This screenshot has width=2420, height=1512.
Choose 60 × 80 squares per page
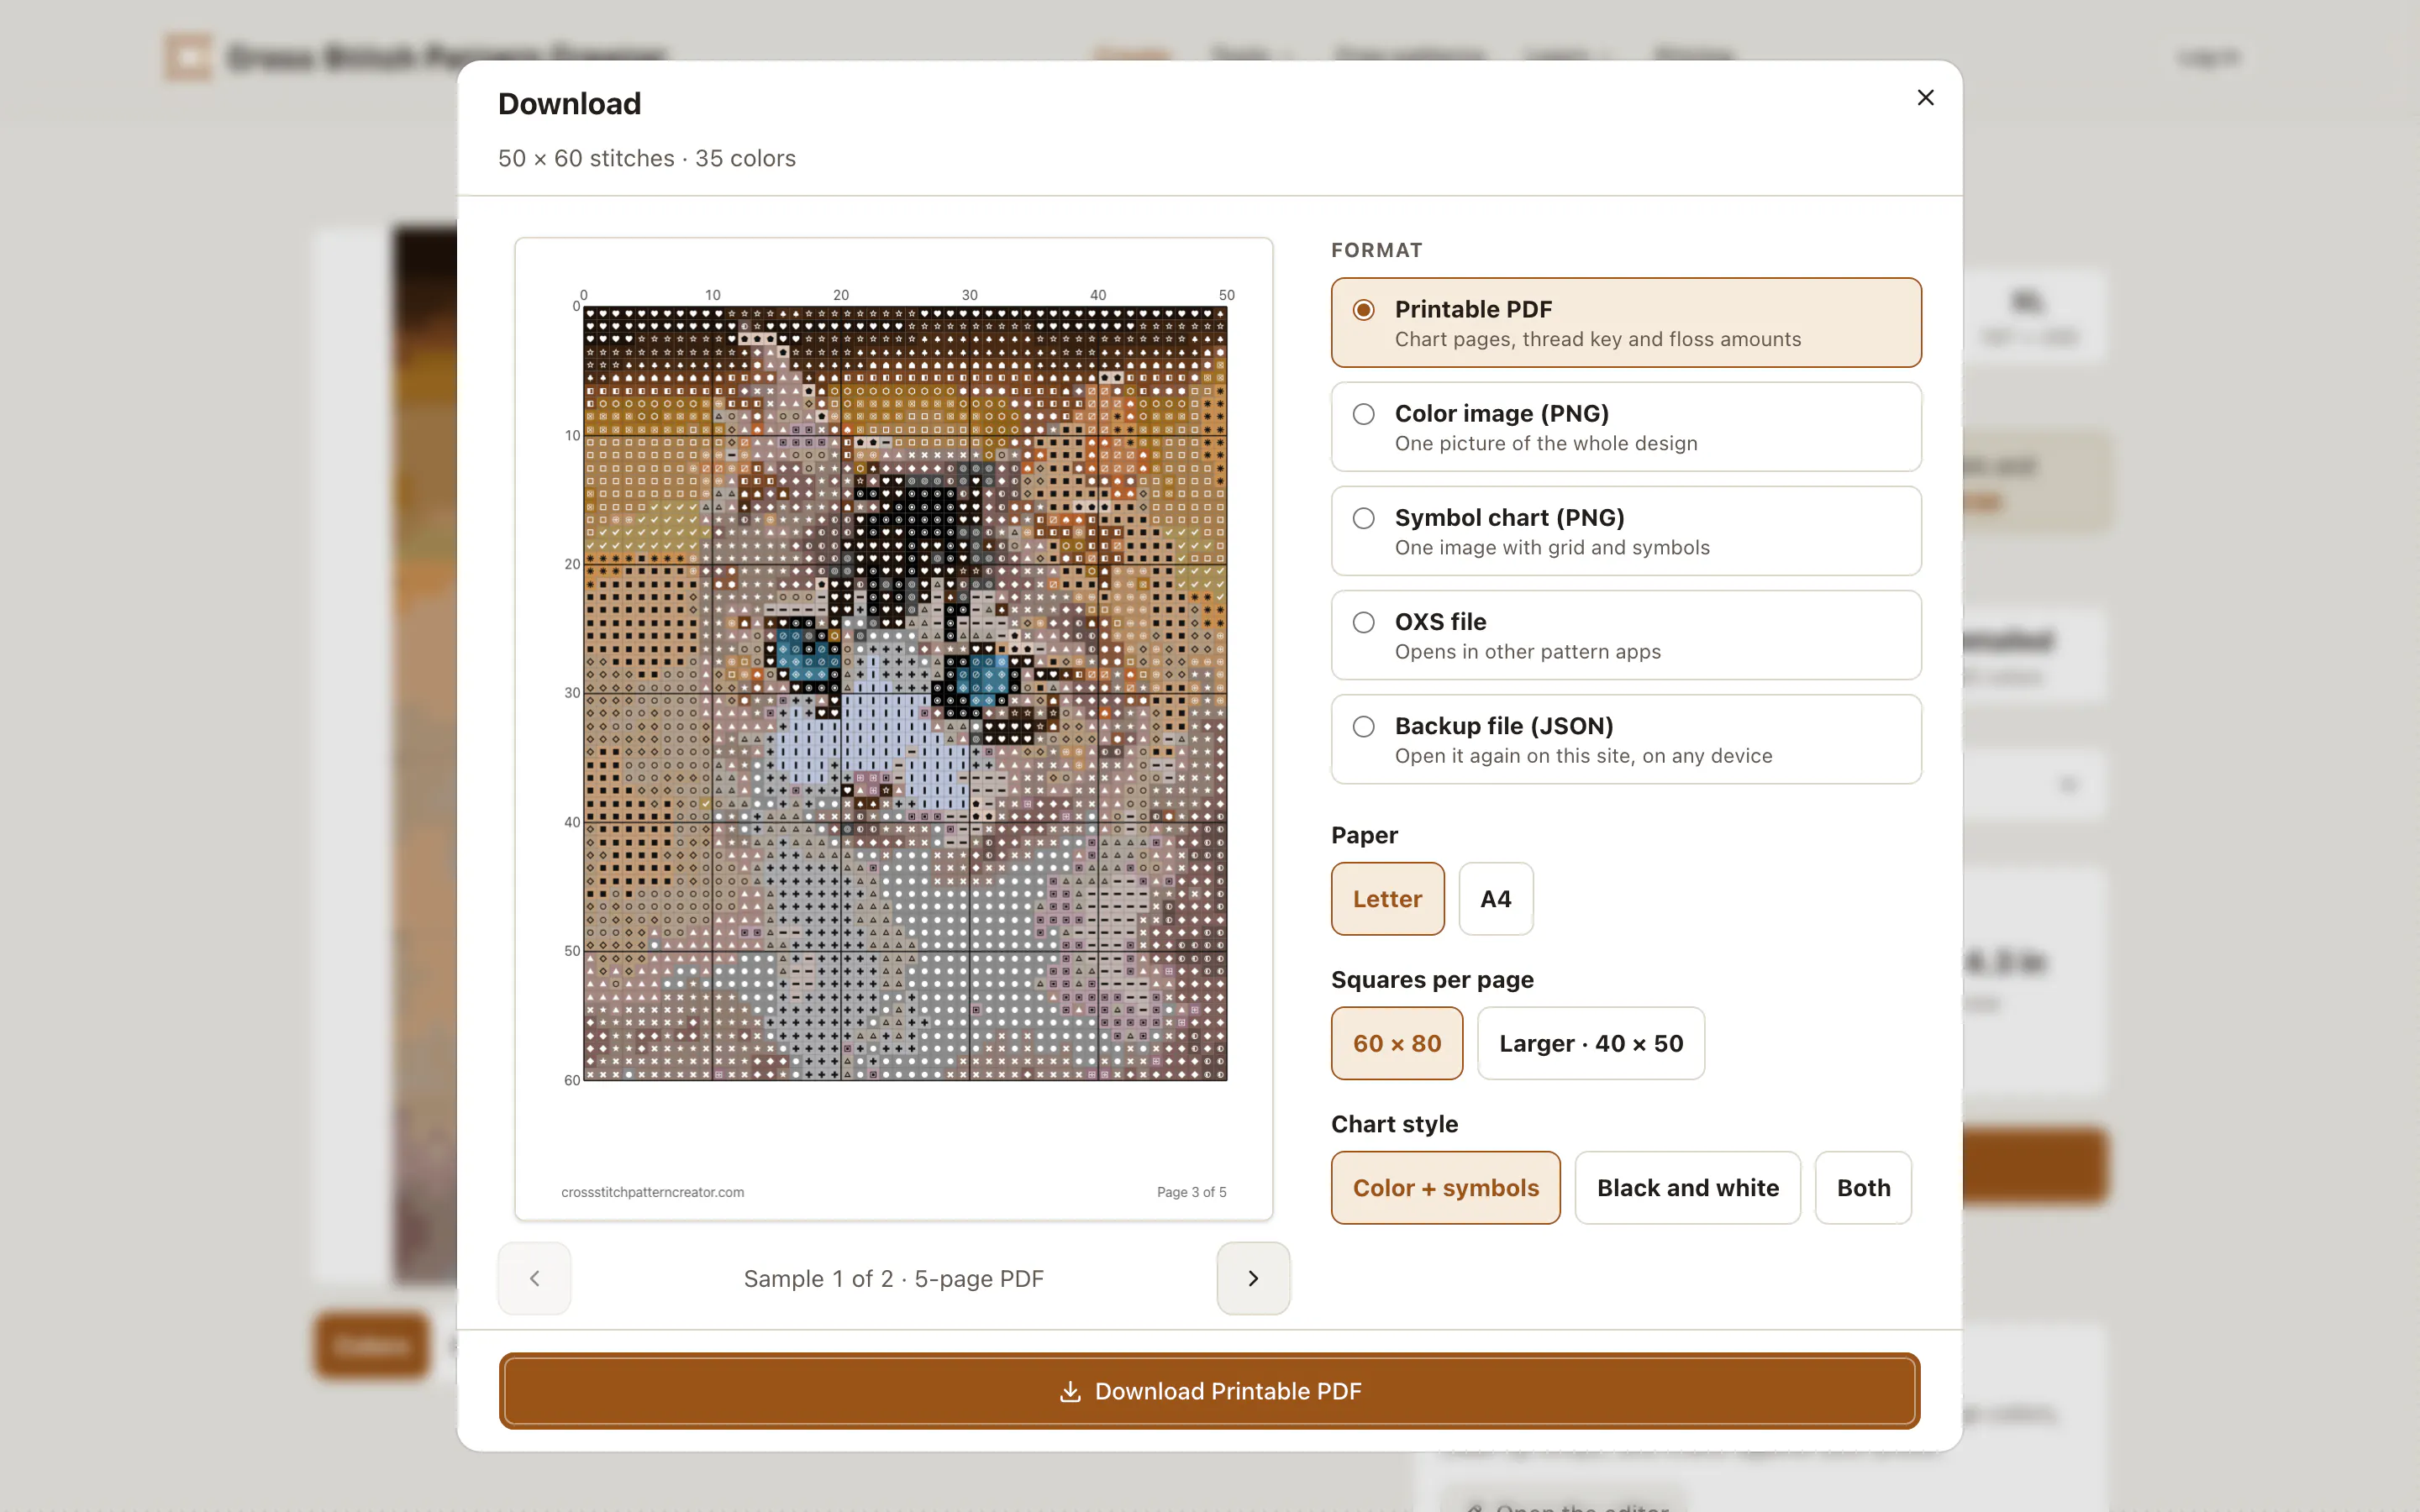pos(1397,1043)
